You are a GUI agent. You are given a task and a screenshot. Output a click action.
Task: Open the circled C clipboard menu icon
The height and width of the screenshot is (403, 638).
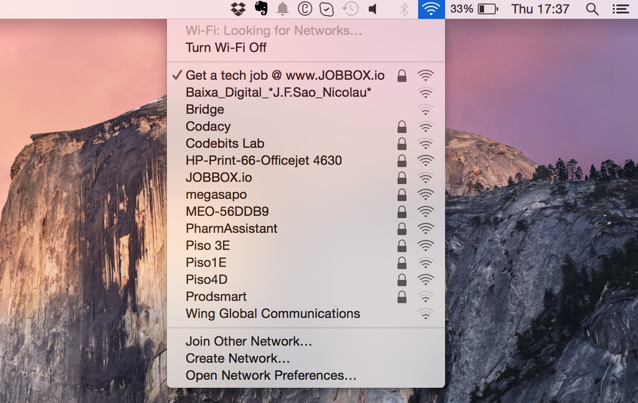(x=305, y=9)
